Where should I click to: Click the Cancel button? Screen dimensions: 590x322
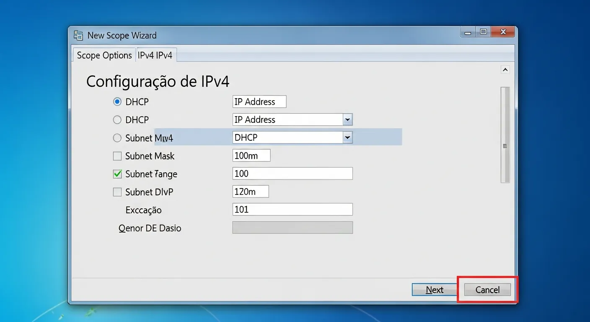click(x=487, y=290)
